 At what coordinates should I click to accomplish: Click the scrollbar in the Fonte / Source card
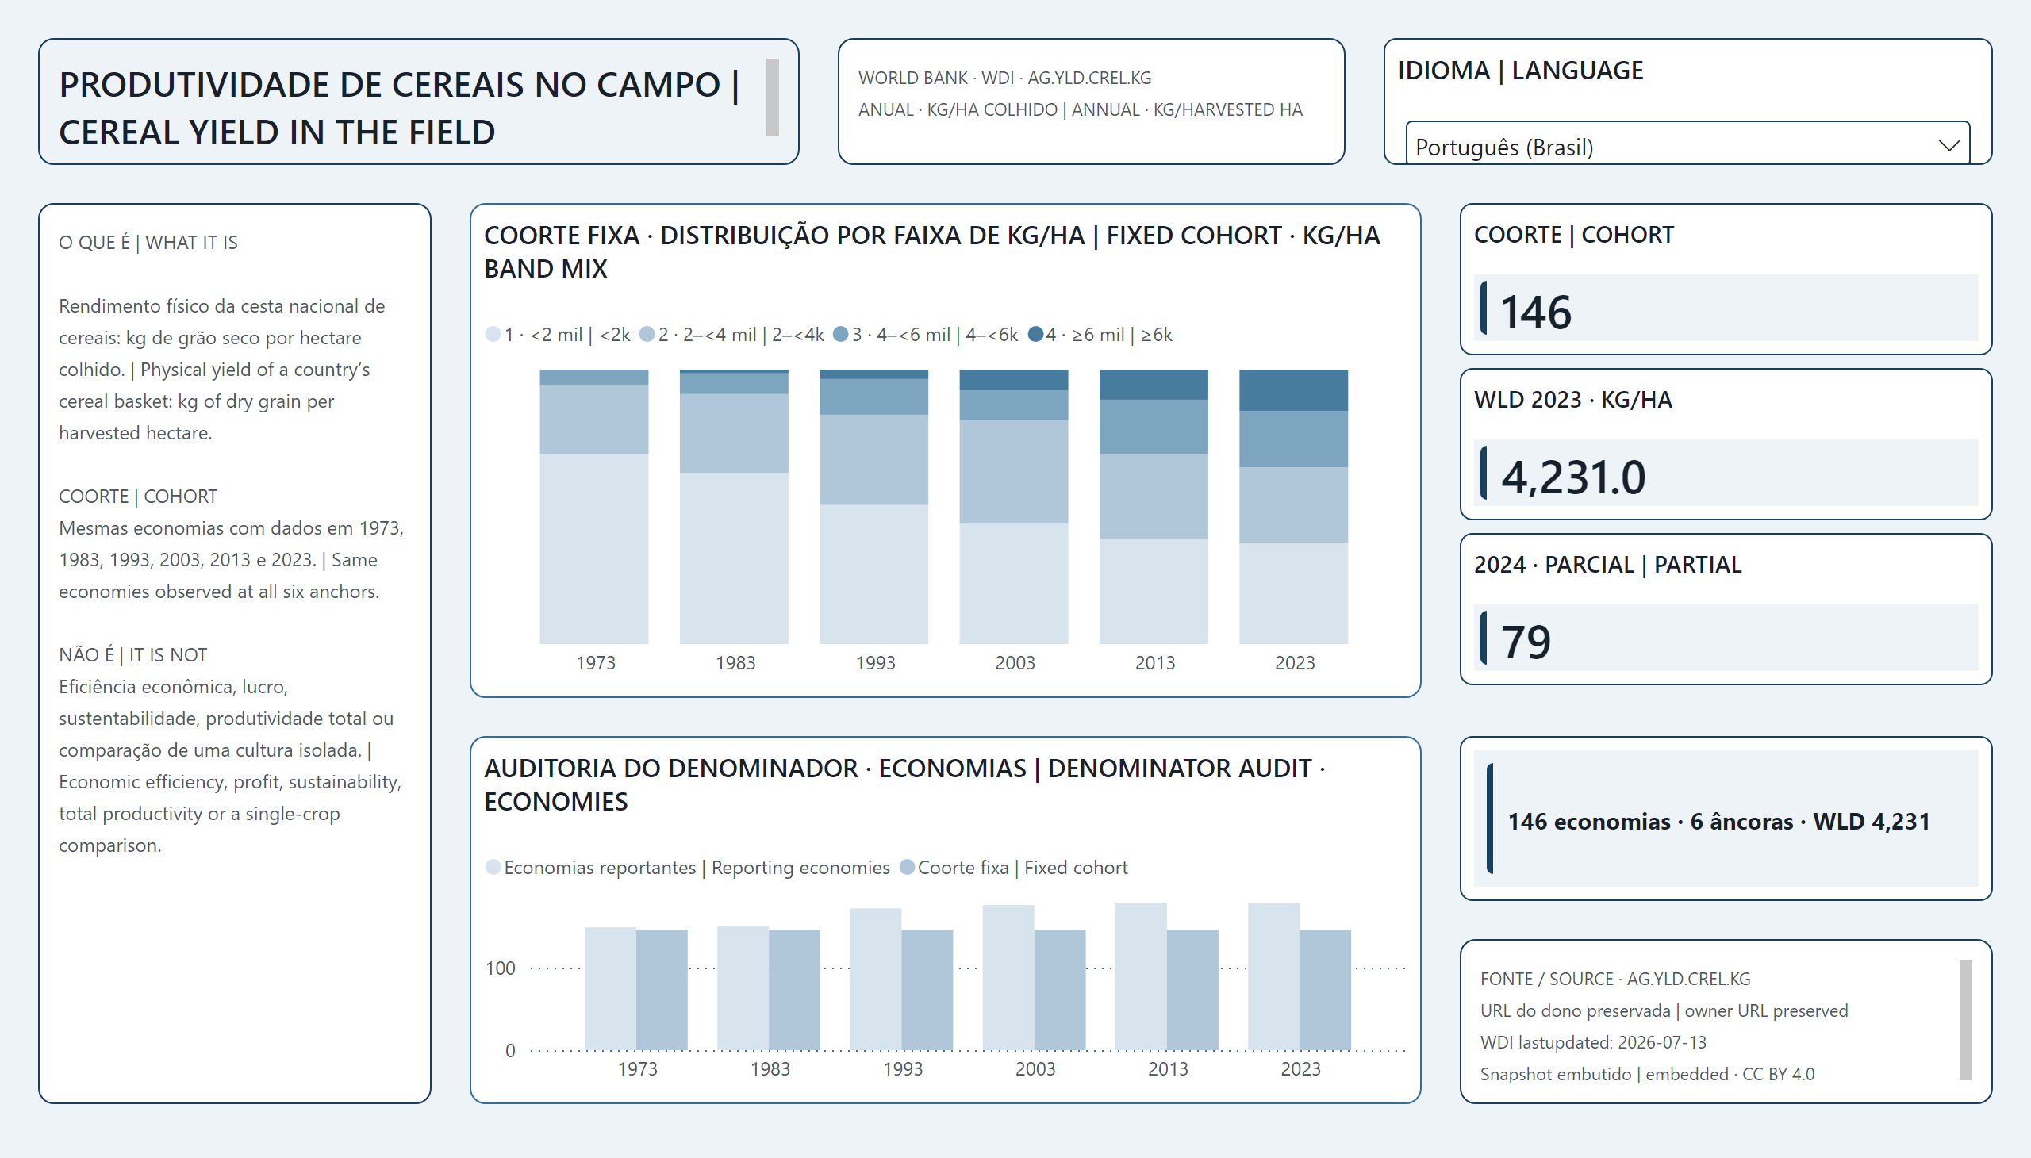coord(1965,1020)
